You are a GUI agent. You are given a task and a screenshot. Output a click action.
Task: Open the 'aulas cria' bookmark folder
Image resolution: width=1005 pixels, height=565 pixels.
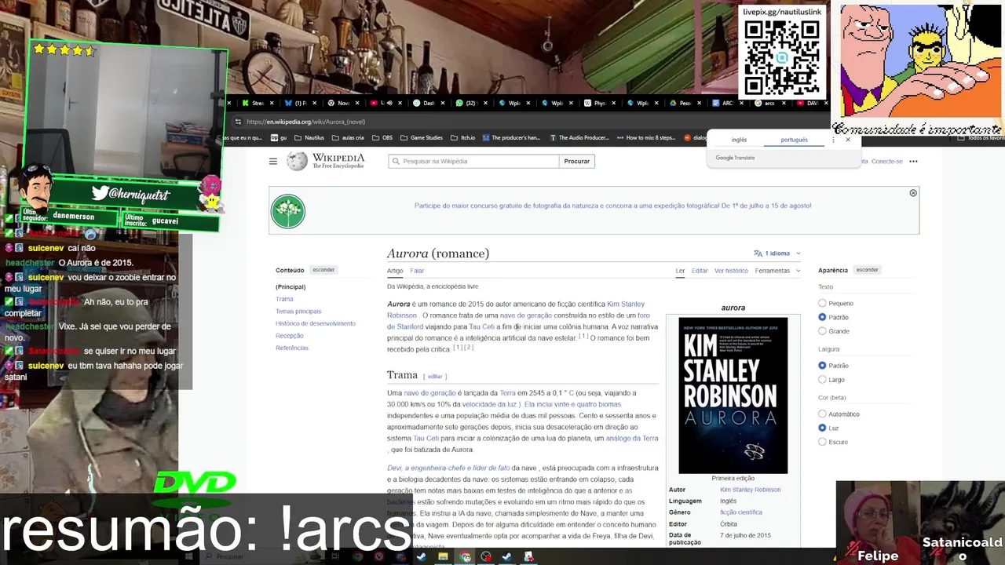348,137
